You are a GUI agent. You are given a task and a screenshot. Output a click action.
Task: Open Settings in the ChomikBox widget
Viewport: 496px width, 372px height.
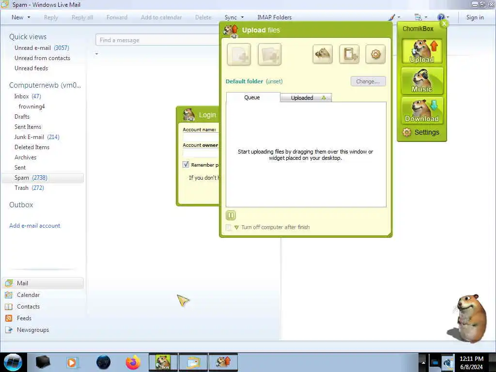tap(421, 132)
